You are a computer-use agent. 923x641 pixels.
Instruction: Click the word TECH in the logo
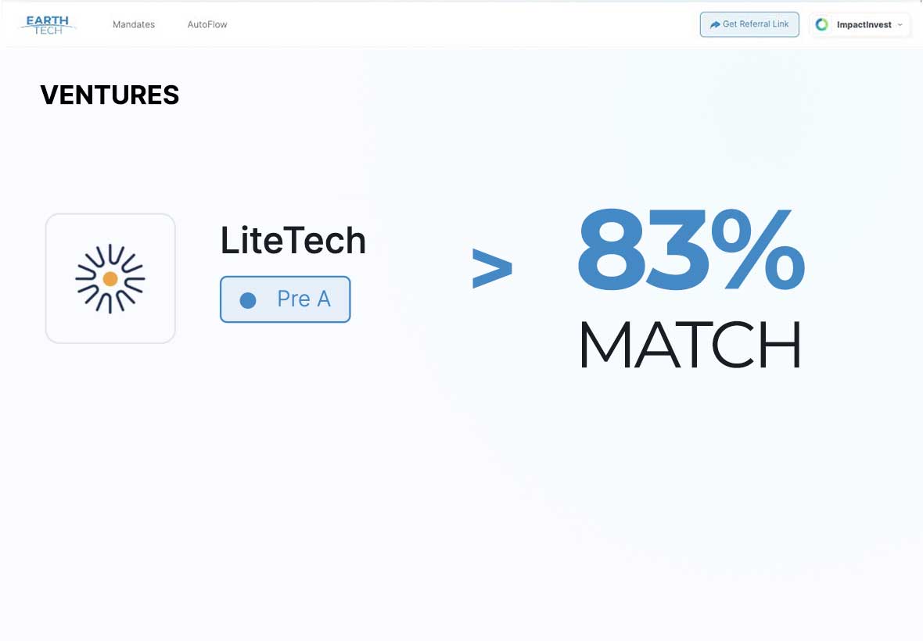[48, 30]
